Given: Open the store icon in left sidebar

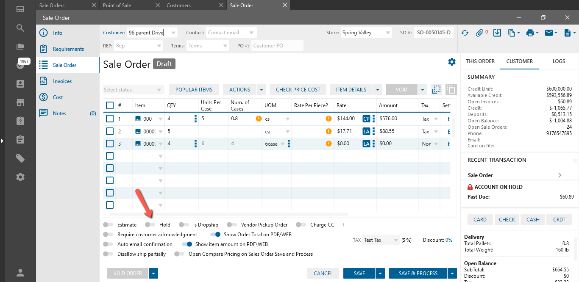Looking at the screenshot, I should pos(20,102).
